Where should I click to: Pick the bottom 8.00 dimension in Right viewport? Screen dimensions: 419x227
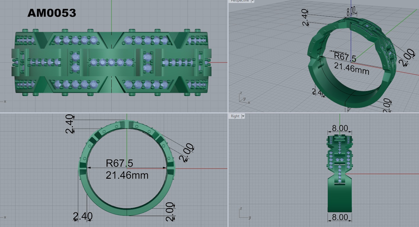click(340, 217)
